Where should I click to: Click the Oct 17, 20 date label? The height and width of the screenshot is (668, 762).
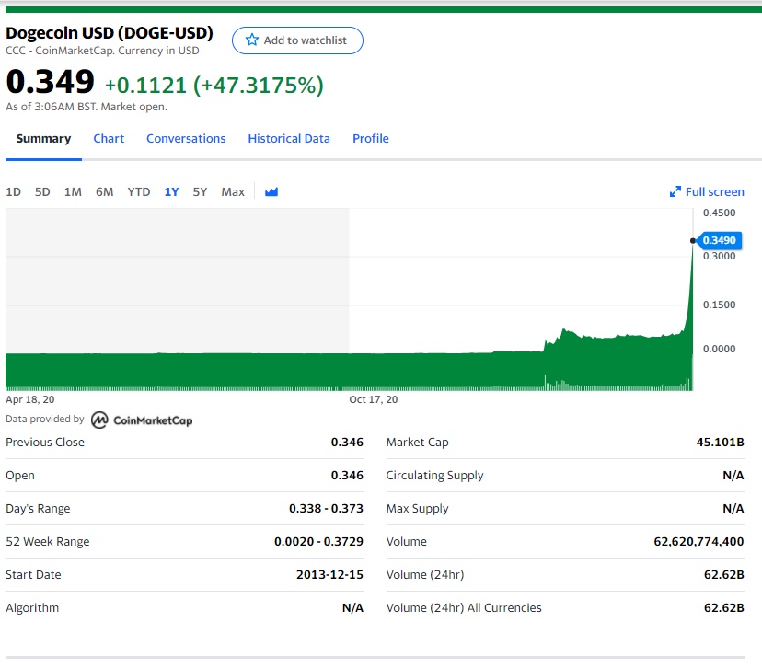point(374,399)
